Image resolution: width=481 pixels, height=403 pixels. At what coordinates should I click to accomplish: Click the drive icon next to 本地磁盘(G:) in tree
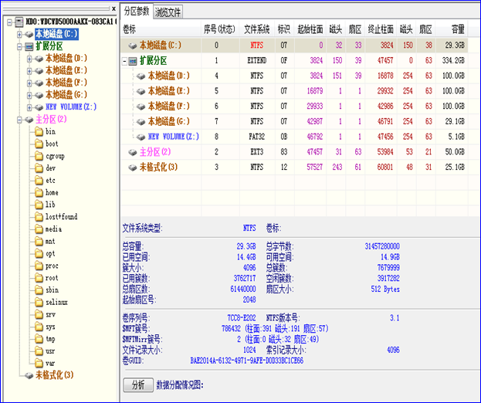(39, 95)
